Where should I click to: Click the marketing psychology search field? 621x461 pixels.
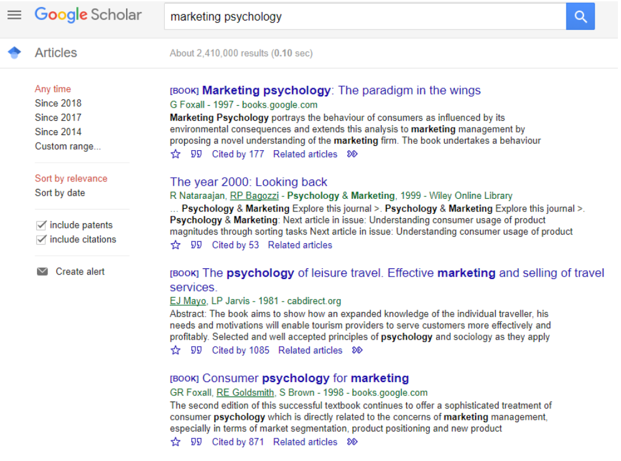coord(365,17)
